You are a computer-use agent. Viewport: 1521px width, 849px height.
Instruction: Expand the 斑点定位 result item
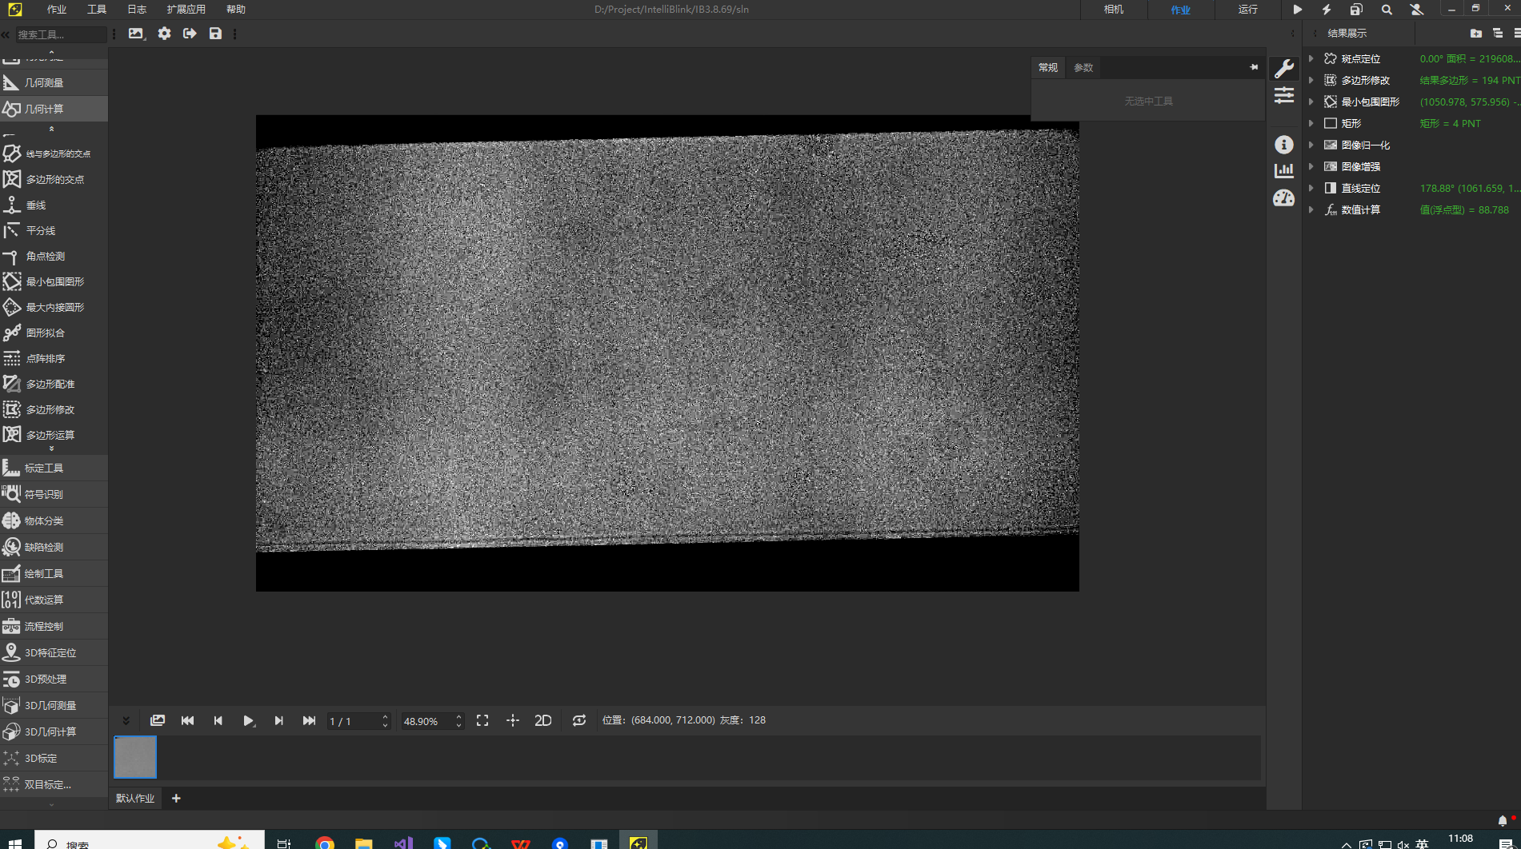click(1311, 59)
